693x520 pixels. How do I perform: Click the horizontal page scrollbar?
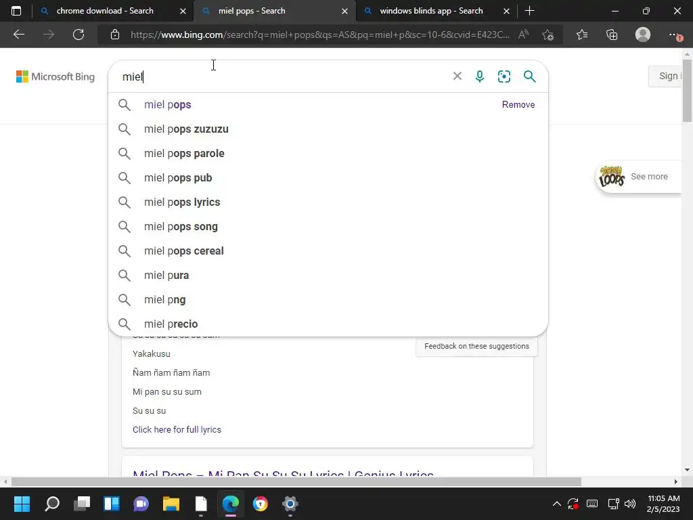[x=296, y=481]
